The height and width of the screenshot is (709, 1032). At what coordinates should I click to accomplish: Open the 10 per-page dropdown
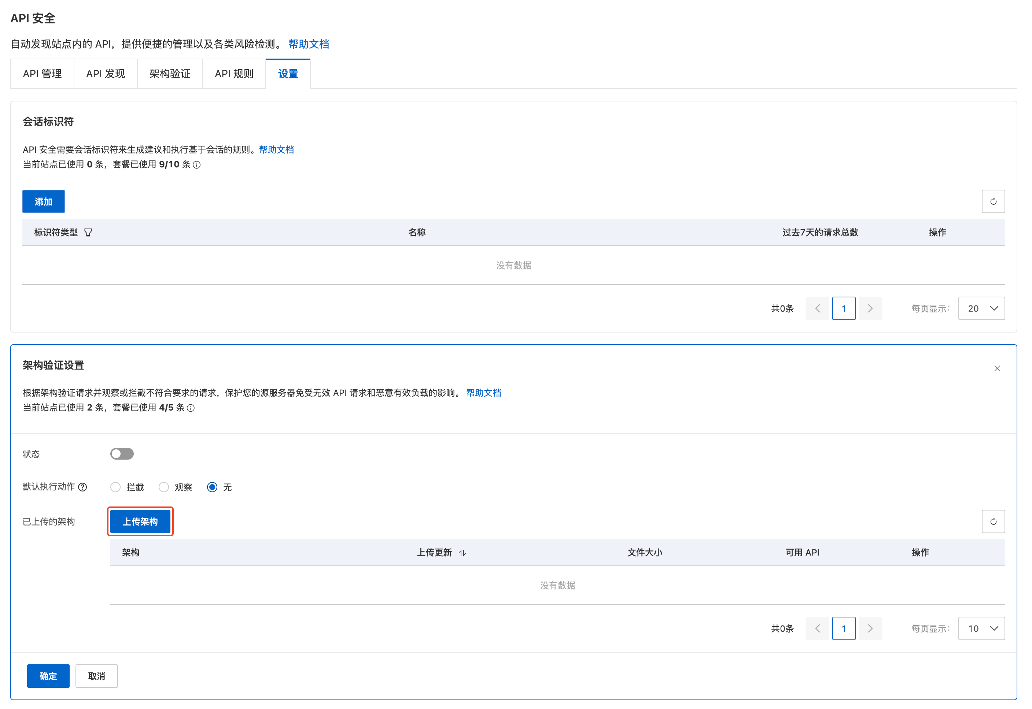(x=981, y=628)
